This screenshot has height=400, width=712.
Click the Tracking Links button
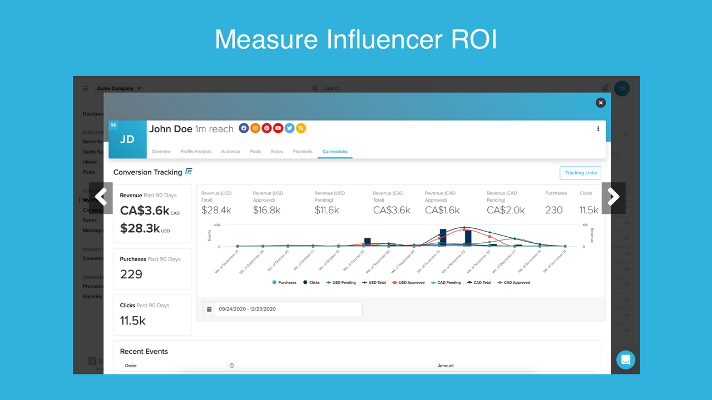580,172
